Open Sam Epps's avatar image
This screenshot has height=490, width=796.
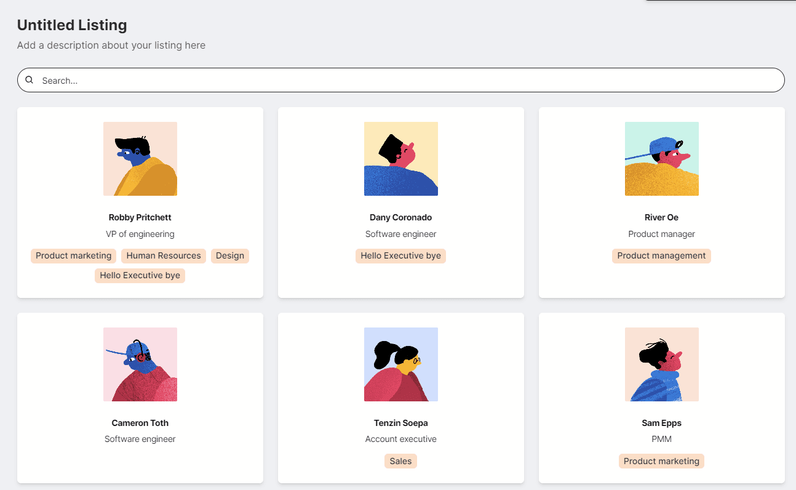662,364
